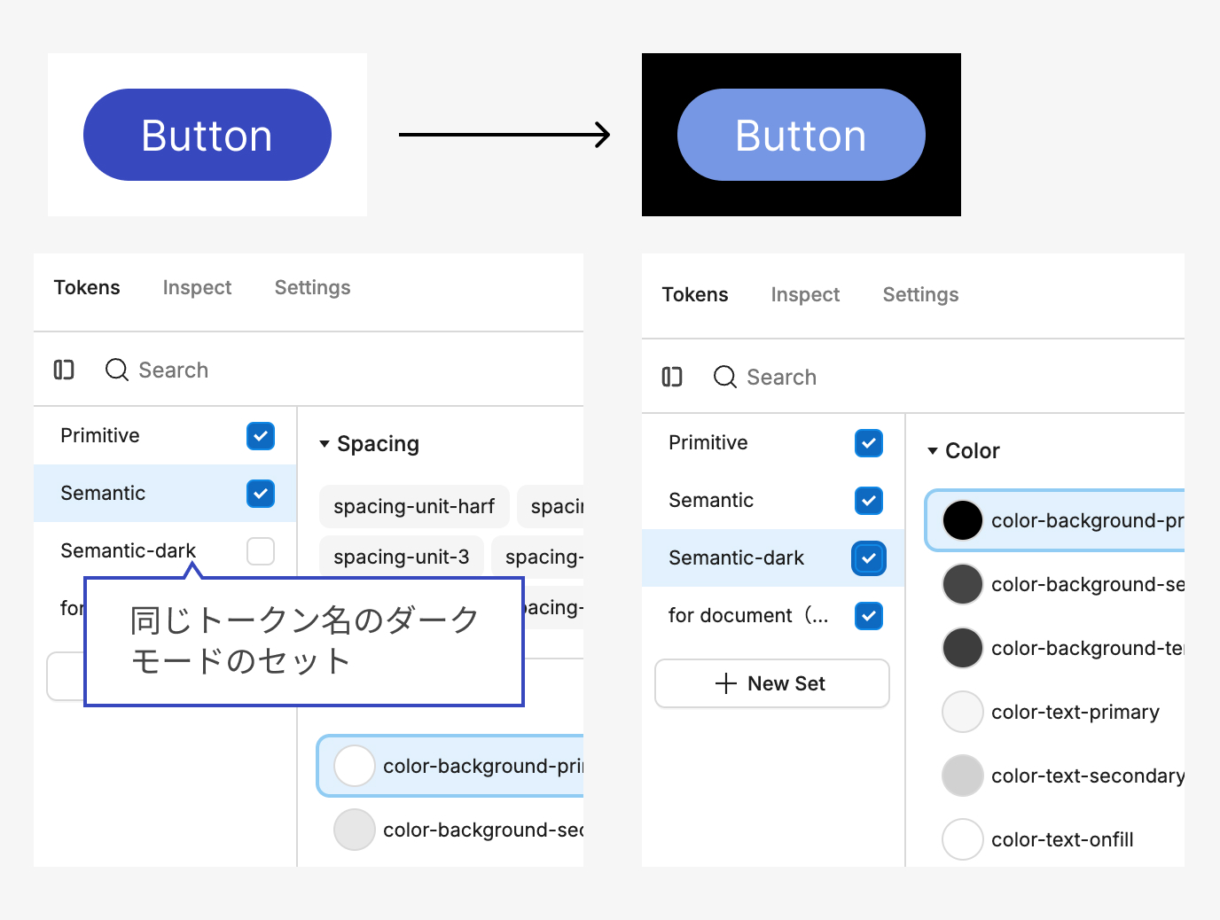Toggle sidebar panel icon in left Tokens panel

pyautogui.click(x=64, y=370)
